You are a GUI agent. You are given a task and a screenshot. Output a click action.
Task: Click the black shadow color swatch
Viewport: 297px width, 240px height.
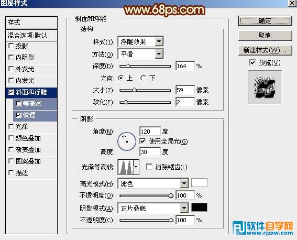click(x=199, y=208)
